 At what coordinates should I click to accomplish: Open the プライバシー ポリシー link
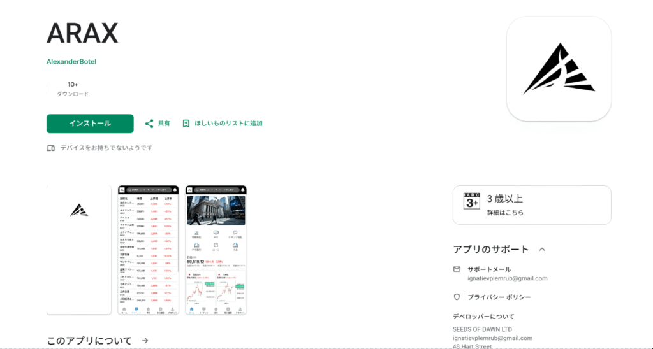499,297
